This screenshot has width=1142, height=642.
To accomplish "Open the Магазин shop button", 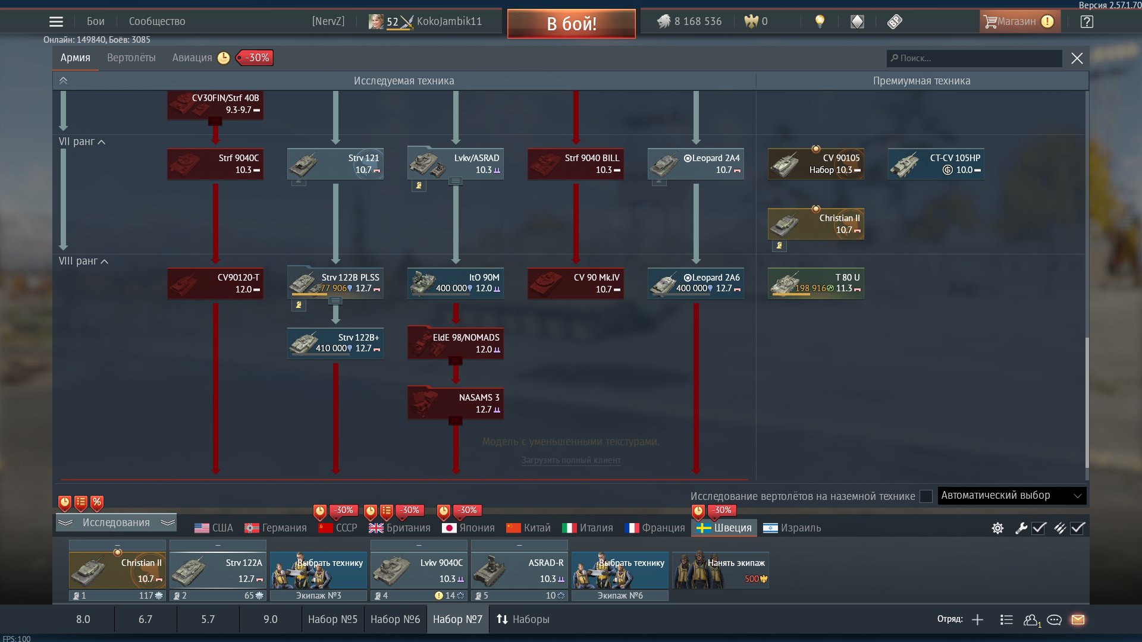I will pyautogui.click(x=1019, y=21).
